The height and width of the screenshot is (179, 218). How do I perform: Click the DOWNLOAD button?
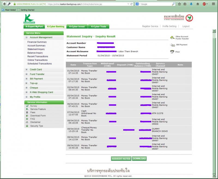coord(139,159)
